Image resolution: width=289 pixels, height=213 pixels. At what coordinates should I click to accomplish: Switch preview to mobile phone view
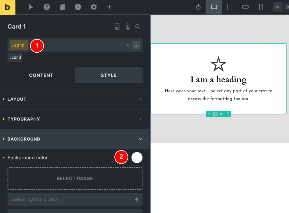tap(260, 7)
